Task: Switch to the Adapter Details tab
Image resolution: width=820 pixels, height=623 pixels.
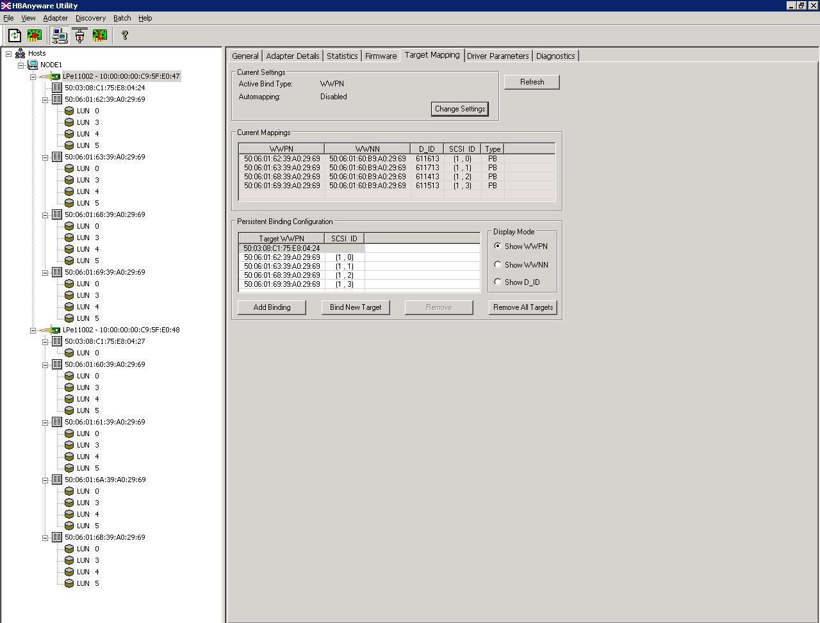Action: click(x=293, y=56)
